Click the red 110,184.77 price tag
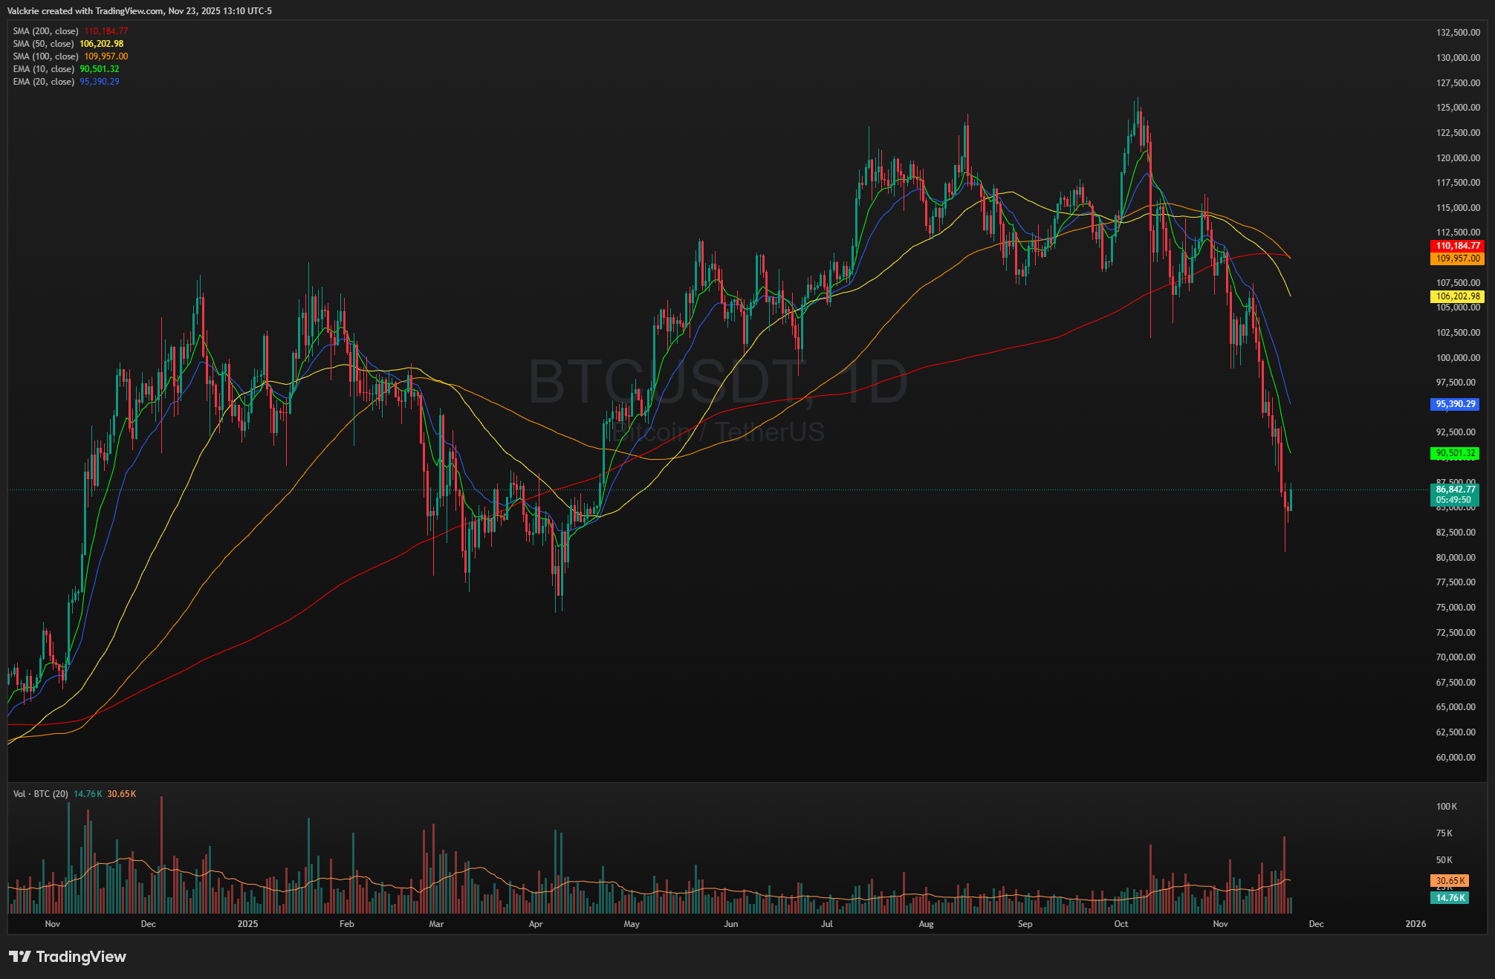 pos(1457,246)
